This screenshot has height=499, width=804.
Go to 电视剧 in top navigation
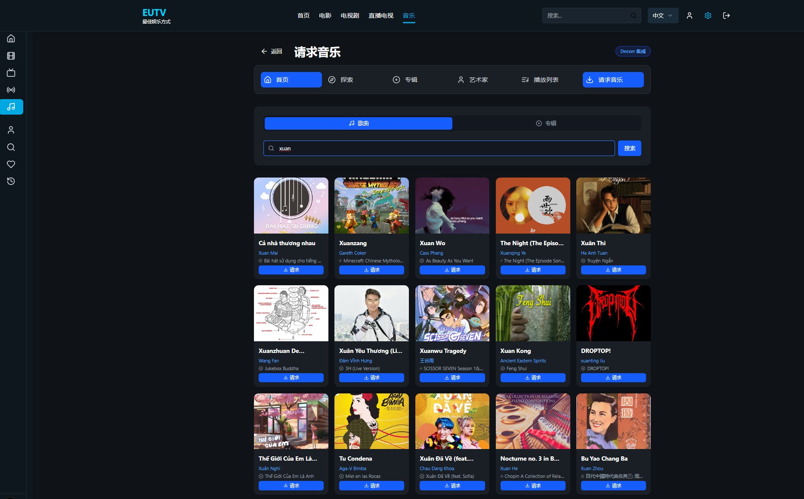click(349, 16)
